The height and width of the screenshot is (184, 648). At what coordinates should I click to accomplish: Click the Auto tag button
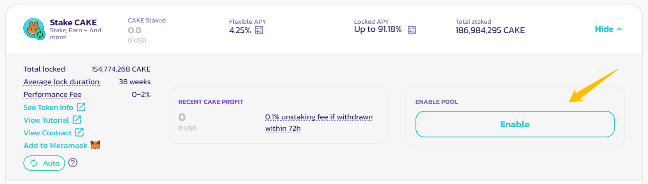point(44,163)
